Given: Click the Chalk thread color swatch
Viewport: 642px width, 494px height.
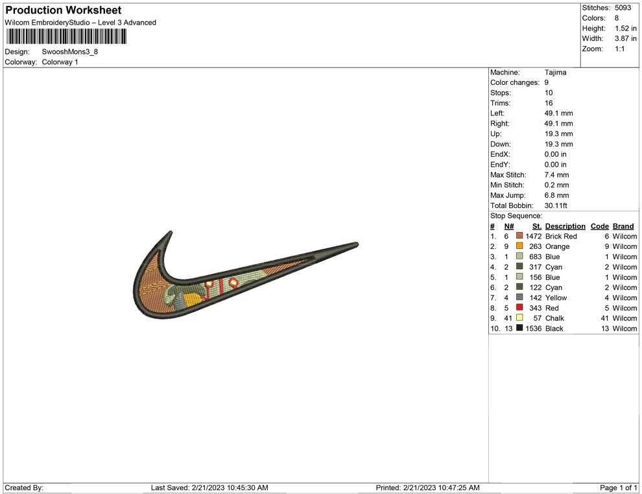Looking at the screenshot, I should (519, 318).
